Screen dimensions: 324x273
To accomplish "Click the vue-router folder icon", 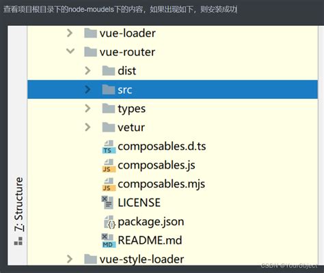I will (90, 52).
